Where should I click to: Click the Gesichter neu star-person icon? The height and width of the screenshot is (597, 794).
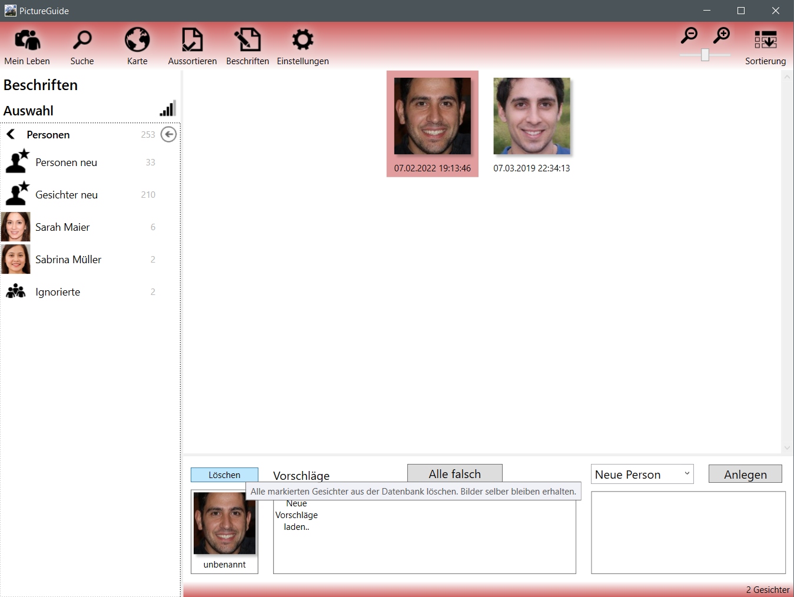pos(17,194)
